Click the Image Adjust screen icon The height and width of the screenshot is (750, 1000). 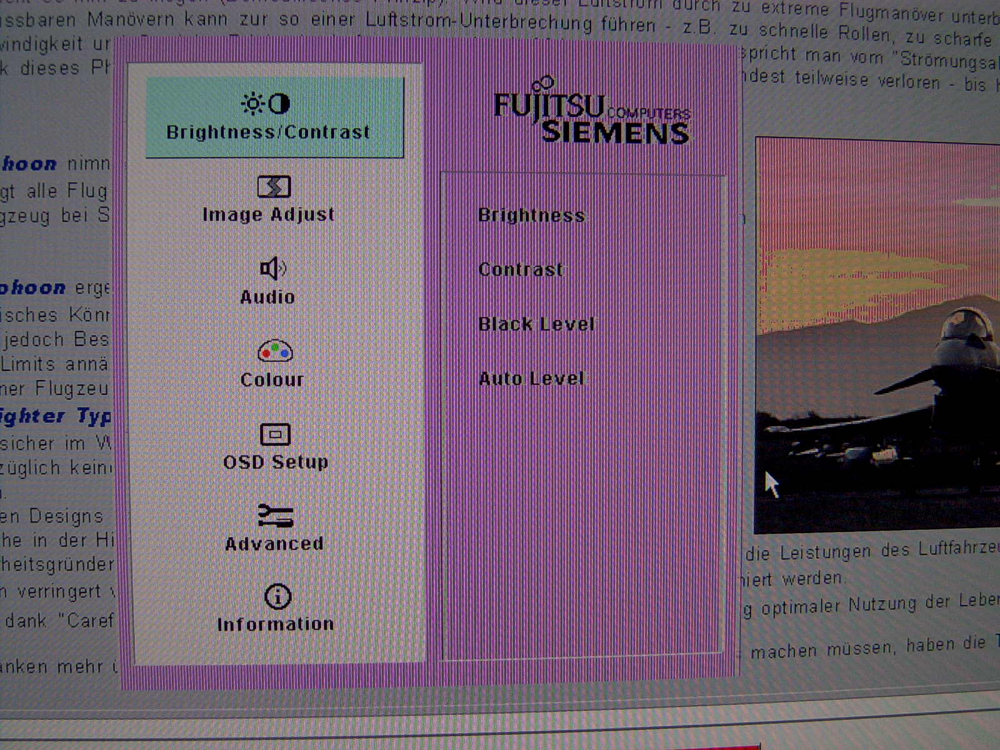tap(274, 186)
